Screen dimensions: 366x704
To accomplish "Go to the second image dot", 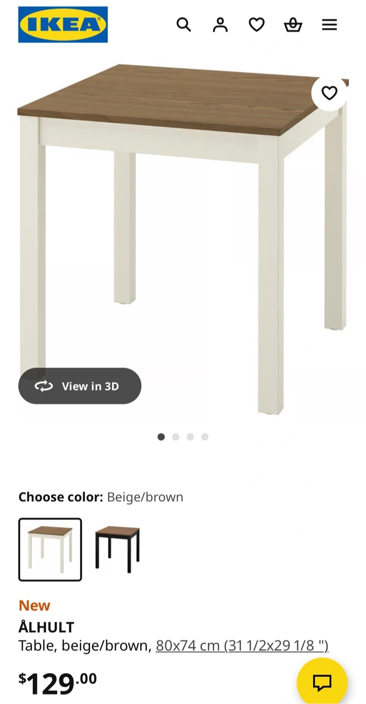I will coord(176,437).
